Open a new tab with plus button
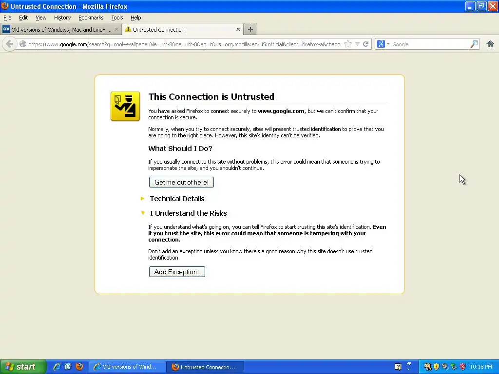The width and height of the screenshot is (499, 374). point(250,29)
